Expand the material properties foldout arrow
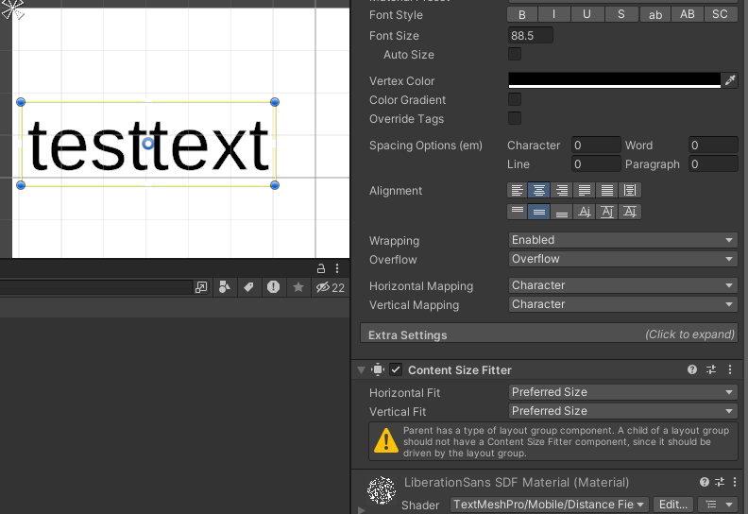The height and width of the screenshot is (514, 748). 361,509
